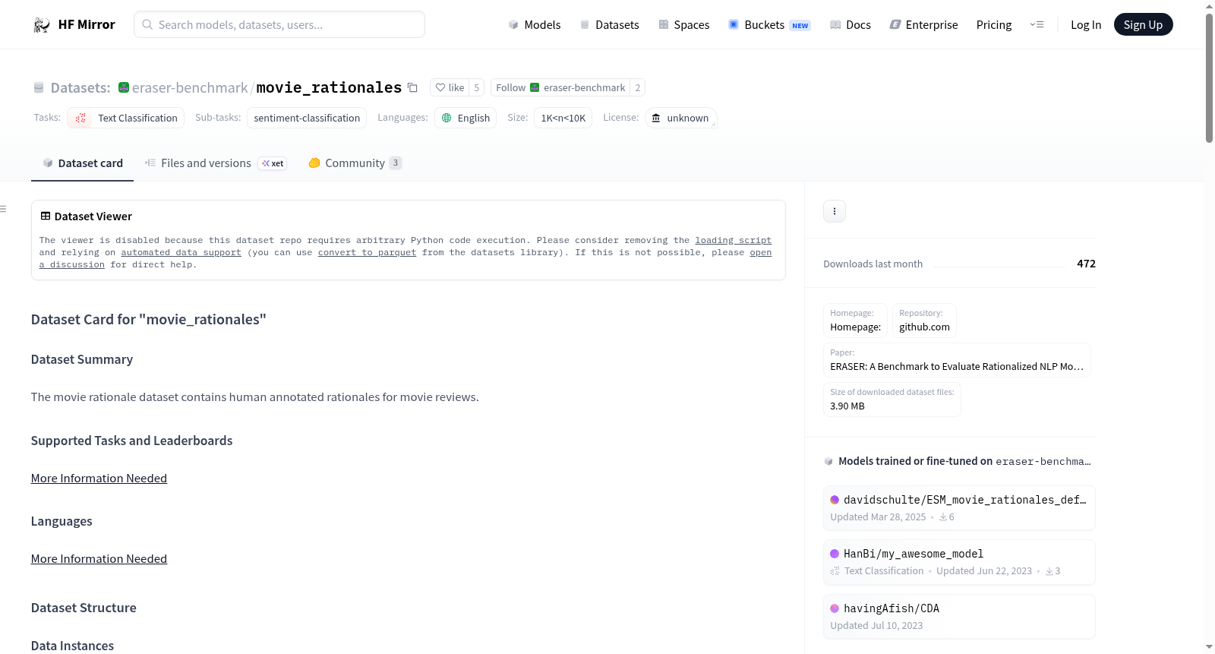Open the Datasets navigation item
This screenshot has width=1215, height=654.
(609, 24)
